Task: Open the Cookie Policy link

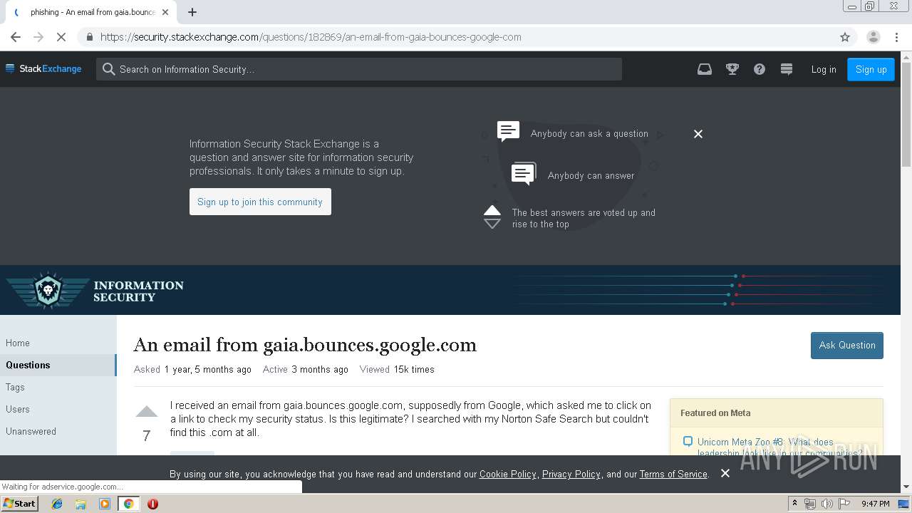Action: (x=508, y=474)
